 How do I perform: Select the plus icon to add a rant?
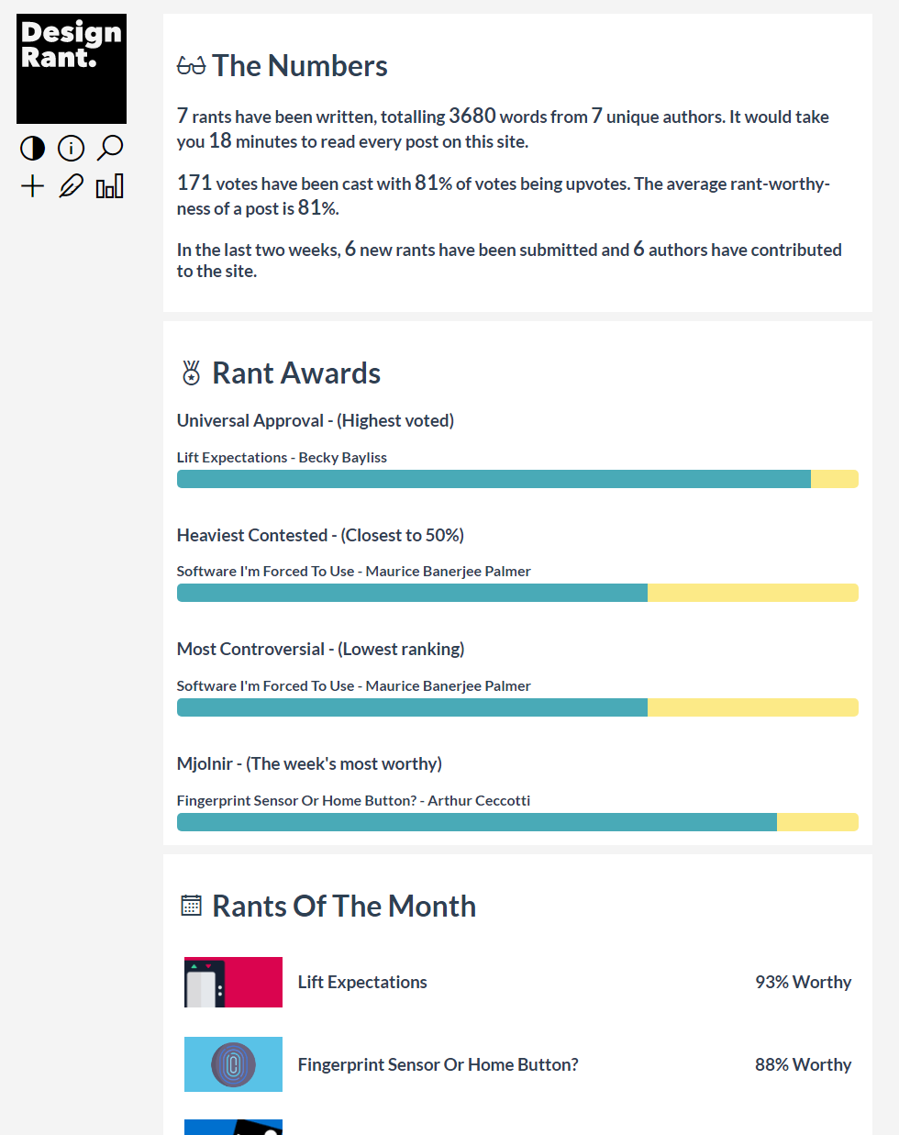click(x=32, y=185)
